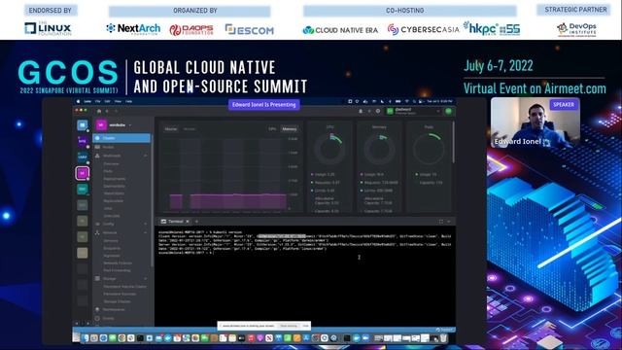622x350 pixels.
Task: Click the overview panel vertical scrollbar
Action: (454, 142)
